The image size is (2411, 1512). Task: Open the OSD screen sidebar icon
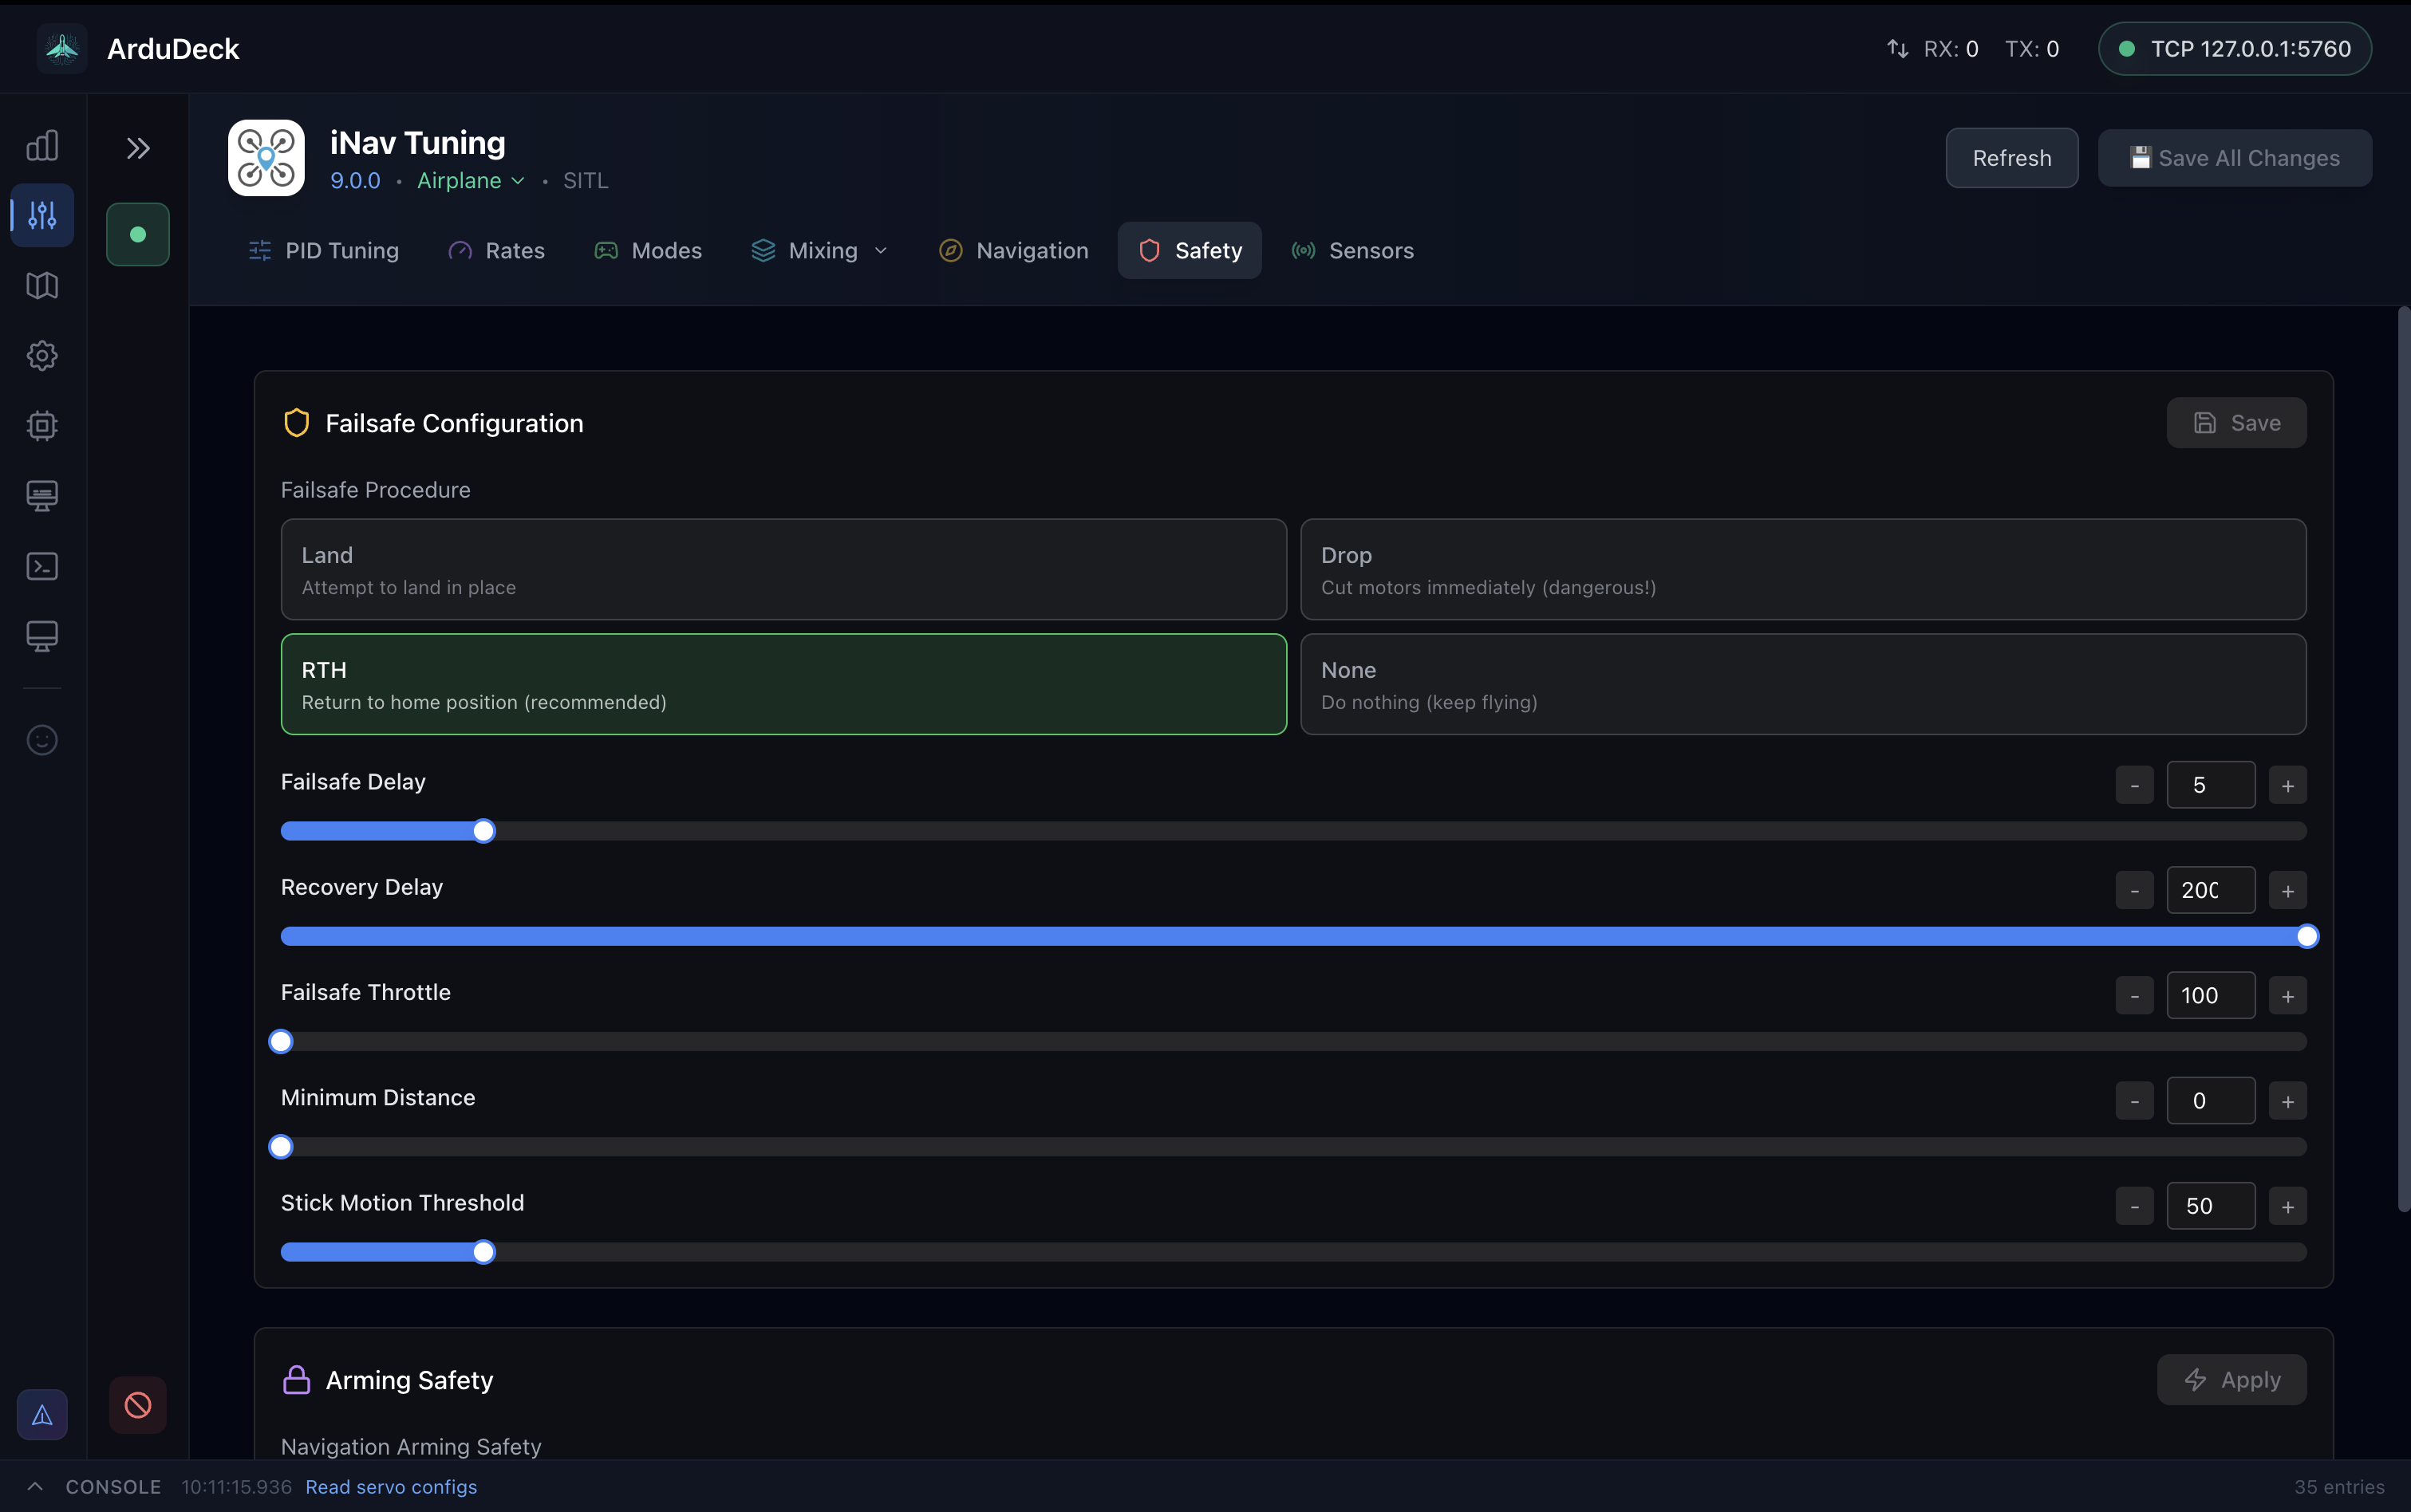click(x=42, y=495)
